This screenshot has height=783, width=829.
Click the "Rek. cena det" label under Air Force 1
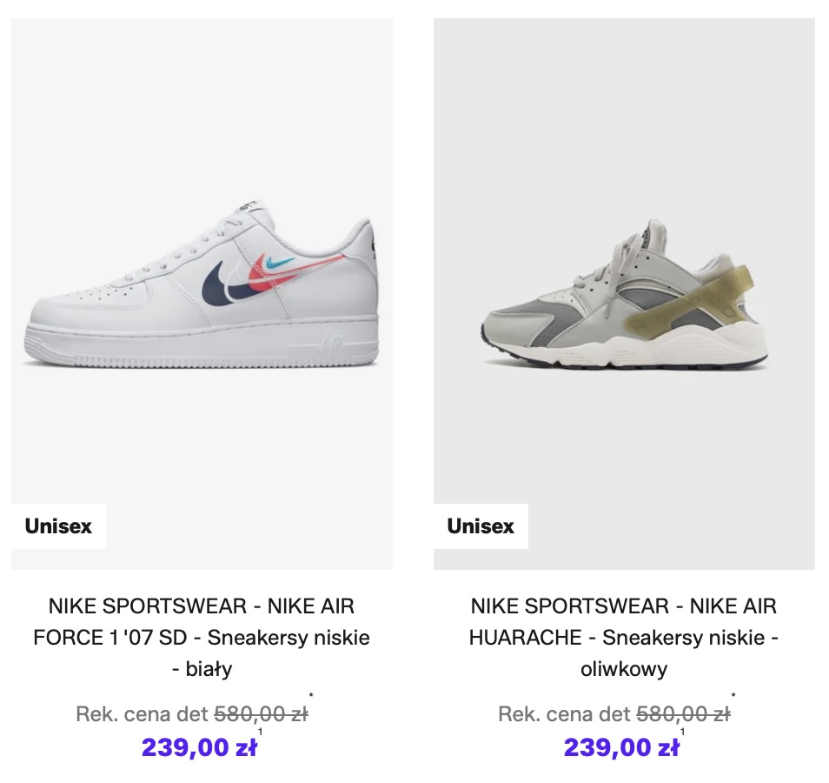click(x=143, y=714)
